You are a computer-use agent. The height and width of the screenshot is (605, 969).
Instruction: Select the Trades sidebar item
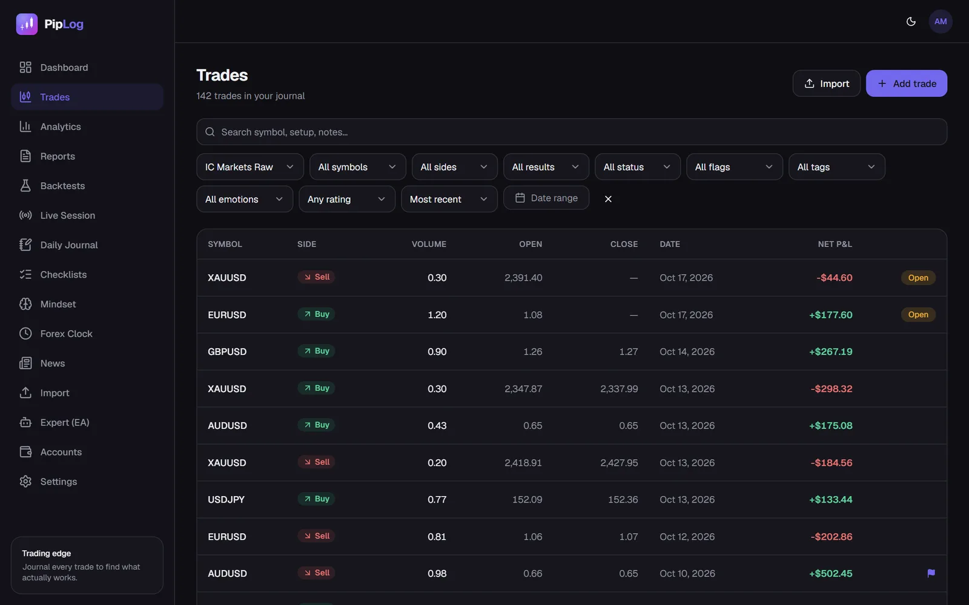87,97
